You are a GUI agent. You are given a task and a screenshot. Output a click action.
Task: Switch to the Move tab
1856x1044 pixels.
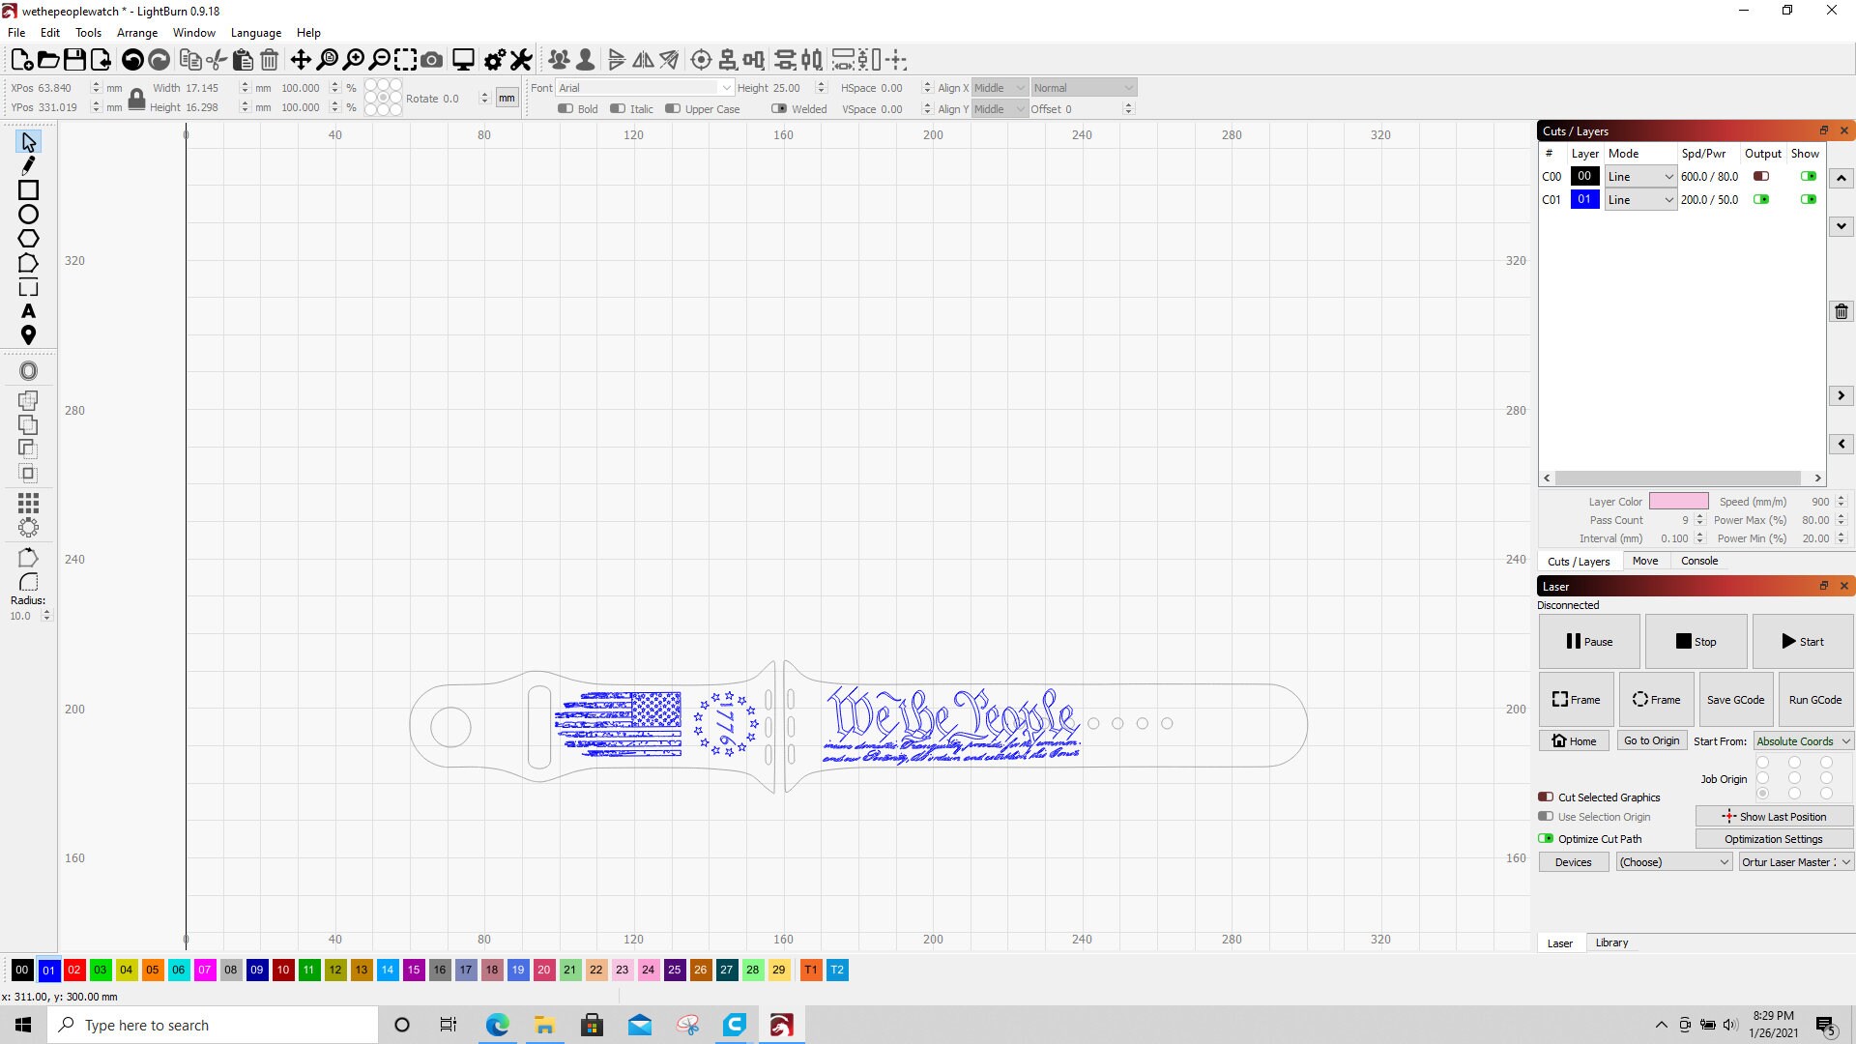[x=1645, y=561]
